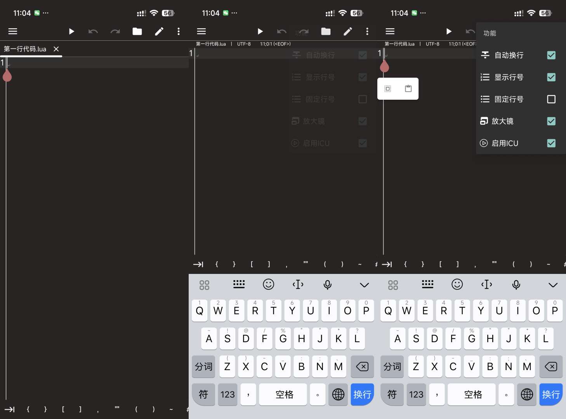Close the 第一行代码.lua tab
Viewport: 566px width, 419px height.
point(56,49)
